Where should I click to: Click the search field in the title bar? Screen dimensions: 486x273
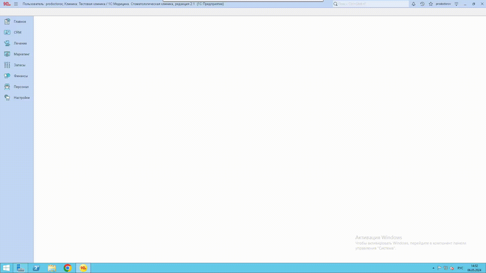[x=371, y=4]
